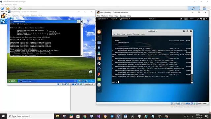Screen dimensions: 211x119
Task: Open View menu in linux VM window
Action: point(111,16)
